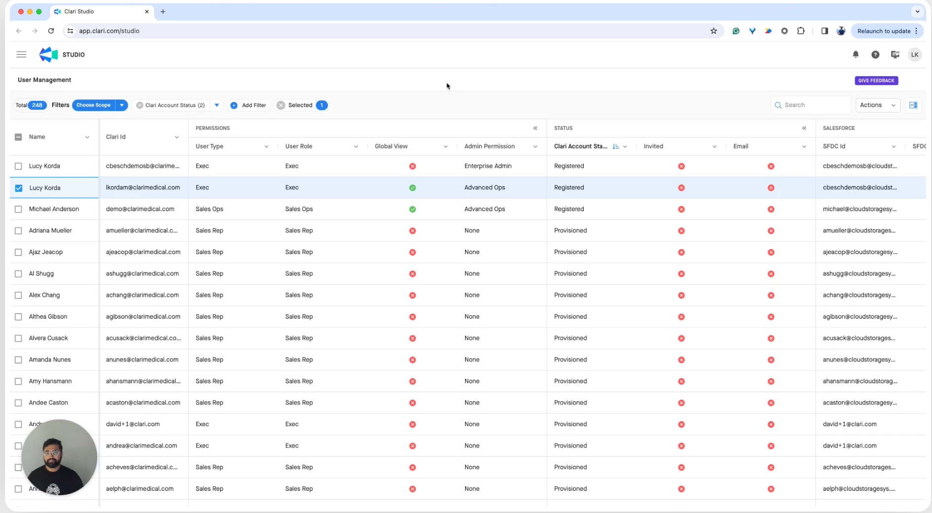Open the Invited column chevron
The width and height of the screenshot is (932, 513).
click(714, 147)
